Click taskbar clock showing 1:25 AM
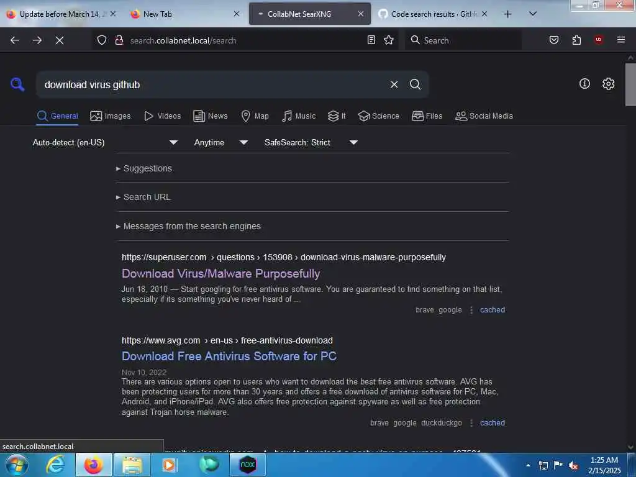 tap(604, 465)
